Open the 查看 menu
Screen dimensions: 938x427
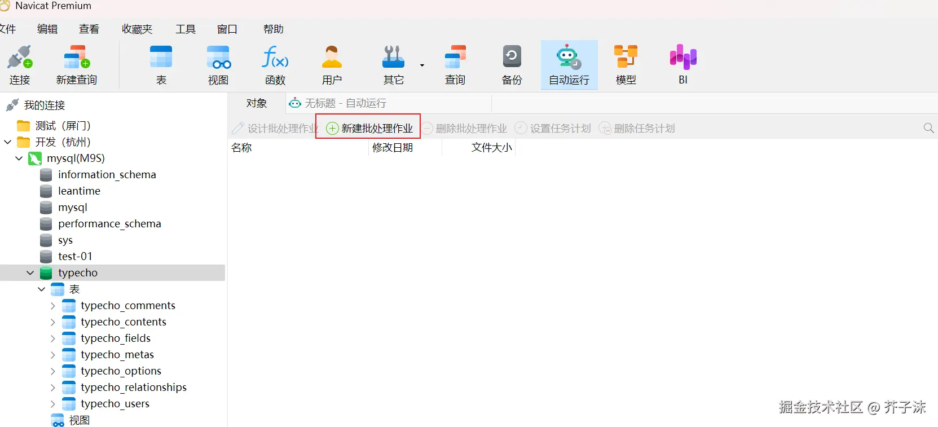(89, 29)
